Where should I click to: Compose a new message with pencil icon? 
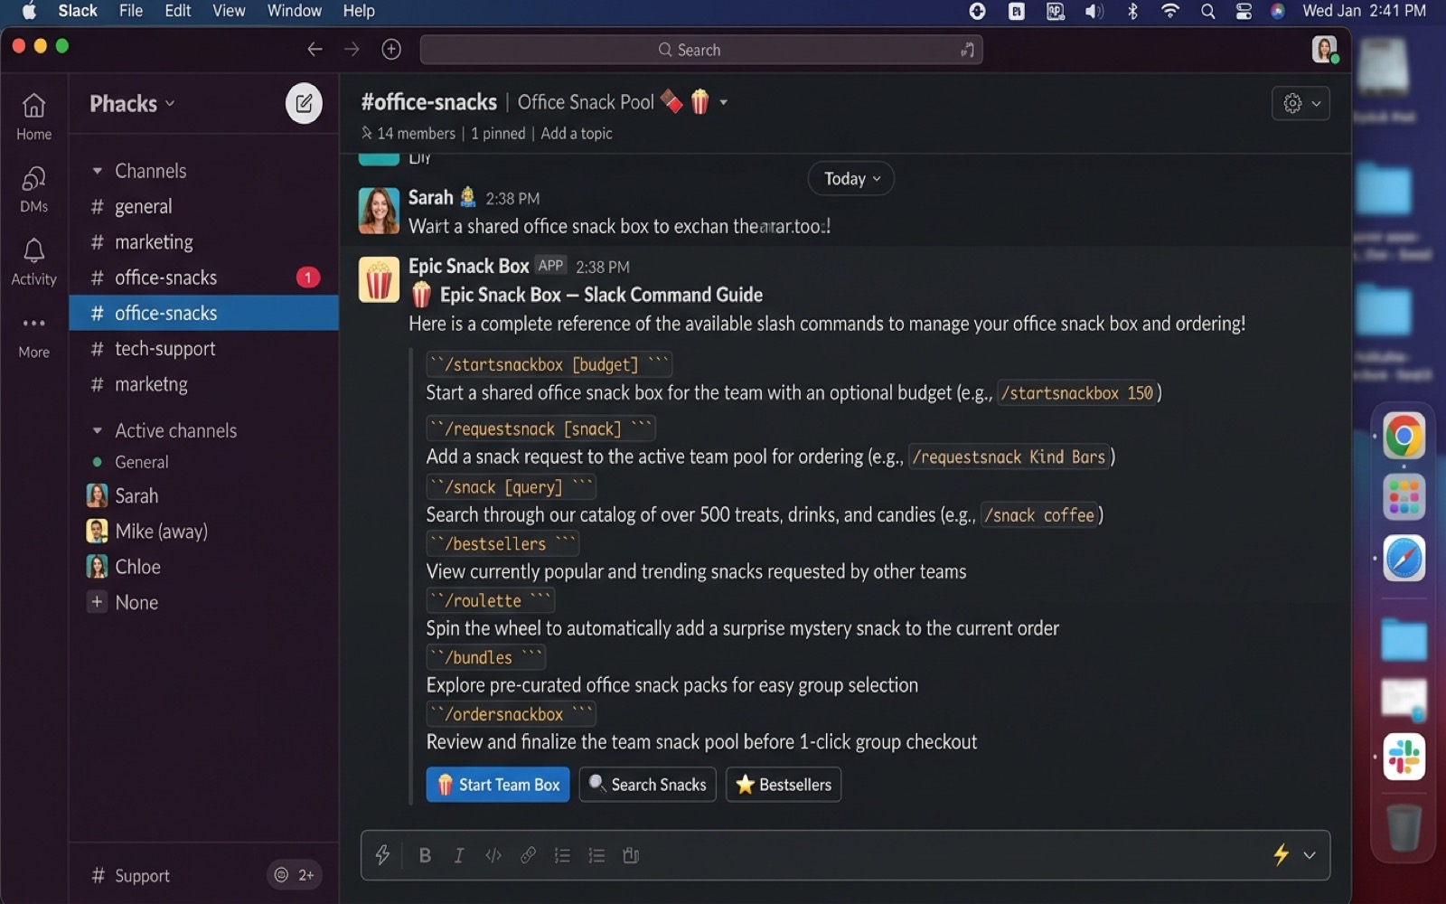(304, 103)
